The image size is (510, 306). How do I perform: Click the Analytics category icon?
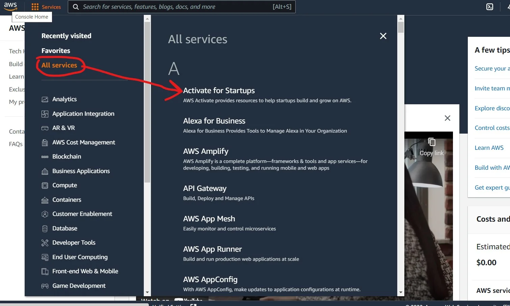[45, 99]
